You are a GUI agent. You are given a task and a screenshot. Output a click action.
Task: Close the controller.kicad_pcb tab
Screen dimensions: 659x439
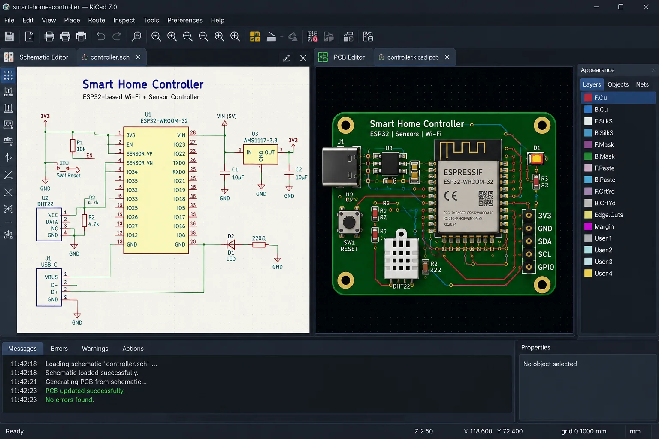(447, 57)
